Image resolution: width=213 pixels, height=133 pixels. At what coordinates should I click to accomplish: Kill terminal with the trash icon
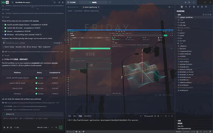point(158,116)
